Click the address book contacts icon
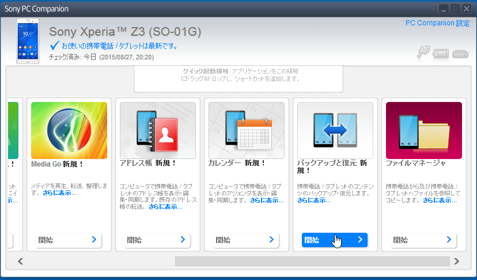This screenshot has height=280, width=477. pos(158,130)
